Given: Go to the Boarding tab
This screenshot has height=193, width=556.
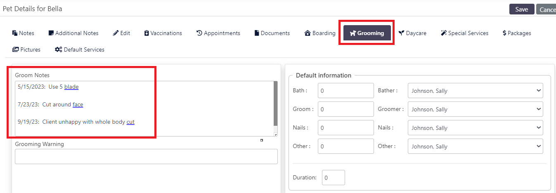Looking at the screenshot, I should 320,33.
